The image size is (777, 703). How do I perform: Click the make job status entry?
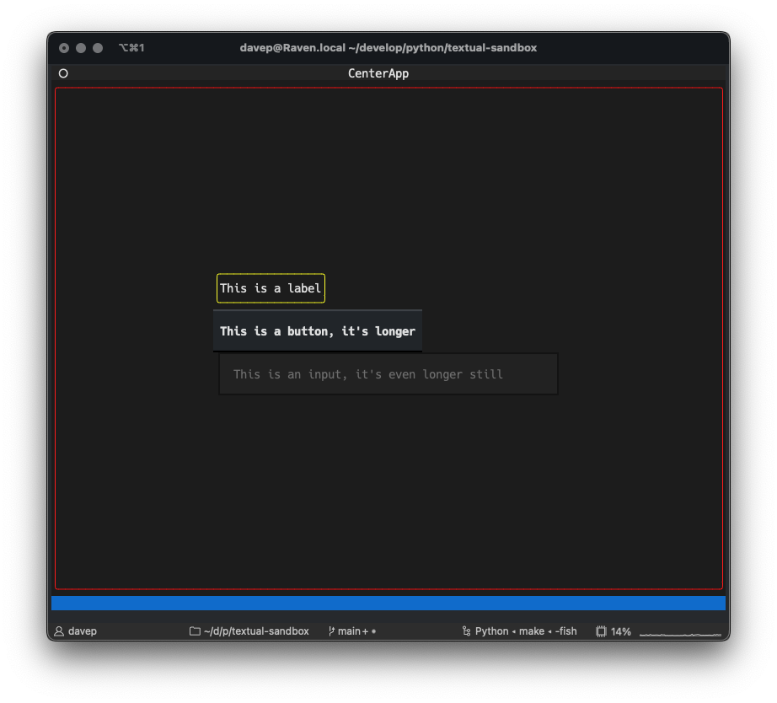click(x=532, y=631)
